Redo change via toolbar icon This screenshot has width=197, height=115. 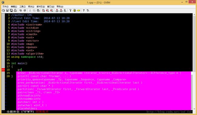pos(25,10)
